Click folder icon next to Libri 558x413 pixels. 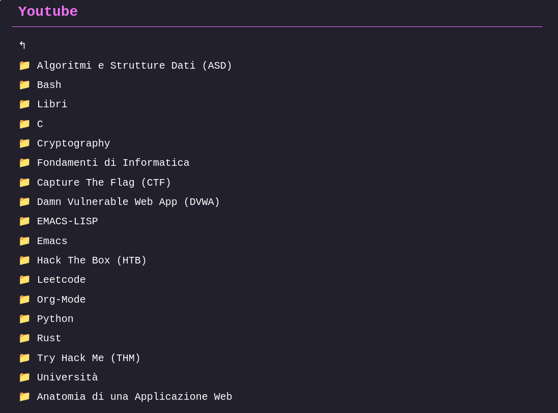click(x=24, y=104)
